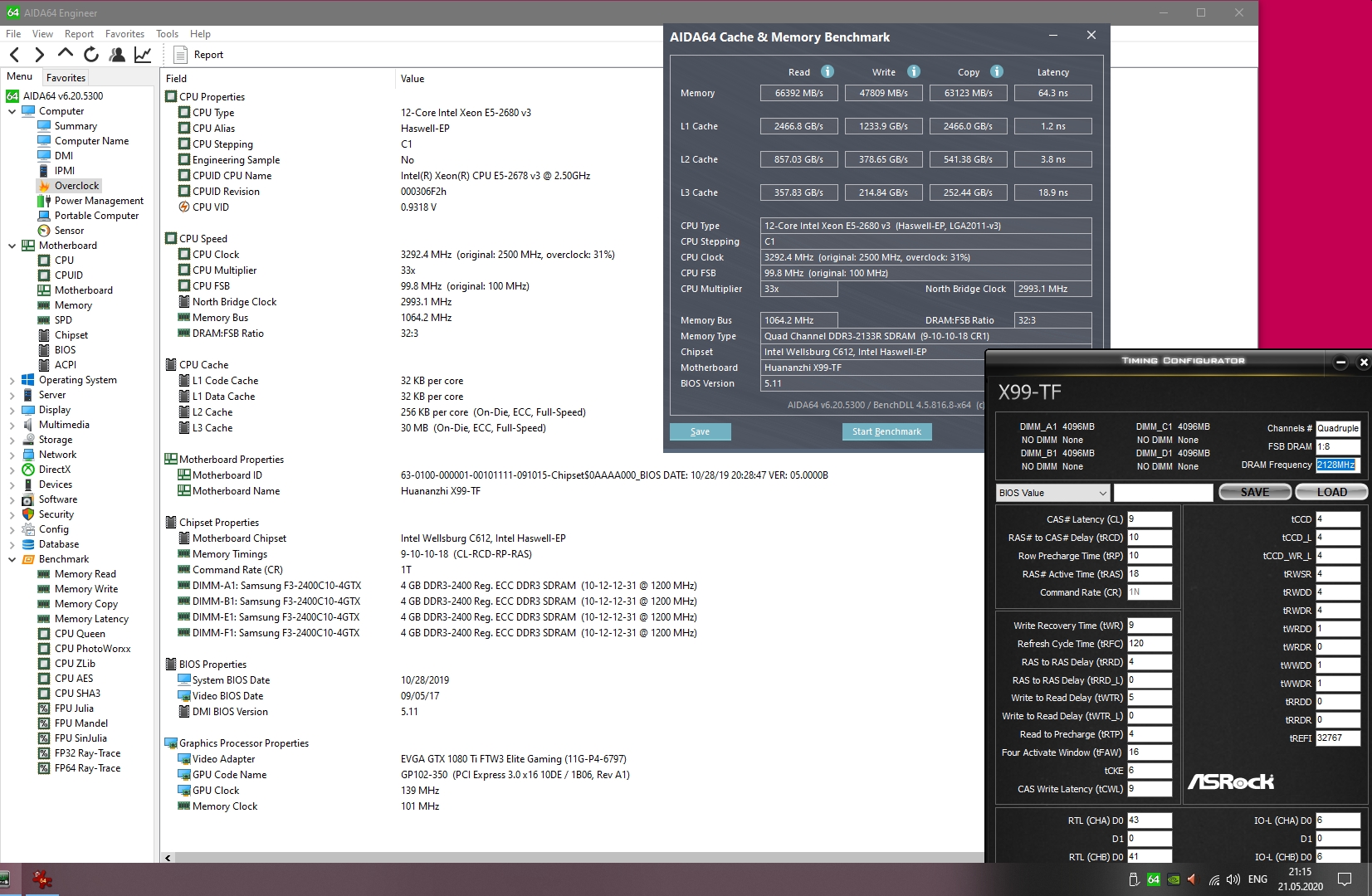Open the Report menu
This screenshot has width=1372, height=896.
(x=79, y=34)
